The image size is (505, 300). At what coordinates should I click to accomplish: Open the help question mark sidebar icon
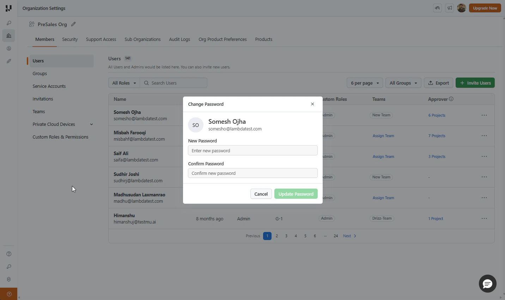coord(9,254)
